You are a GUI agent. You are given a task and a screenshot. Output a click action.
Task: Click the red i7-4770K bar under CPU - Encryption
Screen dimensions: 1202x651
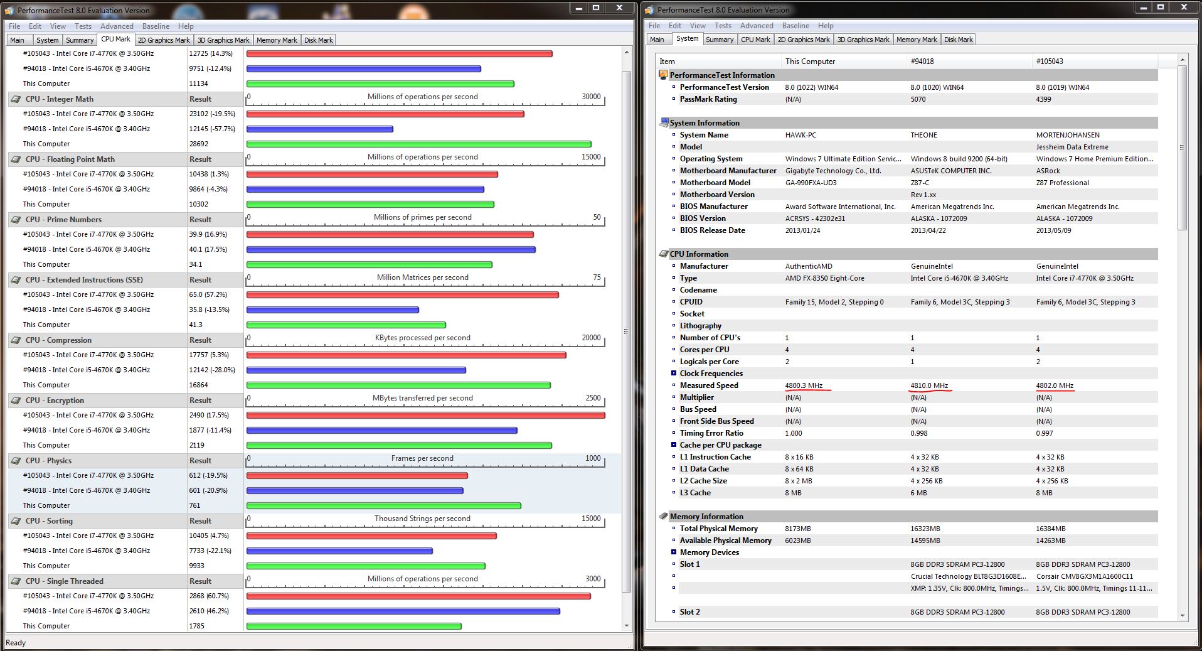click(426, 416)
